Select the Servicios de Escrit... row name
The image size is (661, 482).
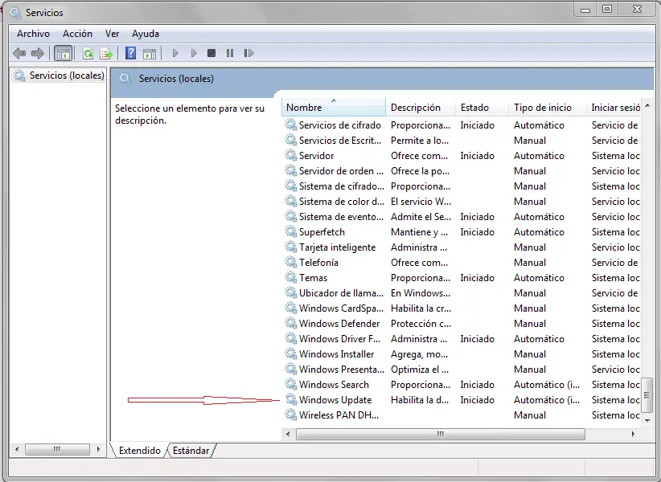[340, 140]
